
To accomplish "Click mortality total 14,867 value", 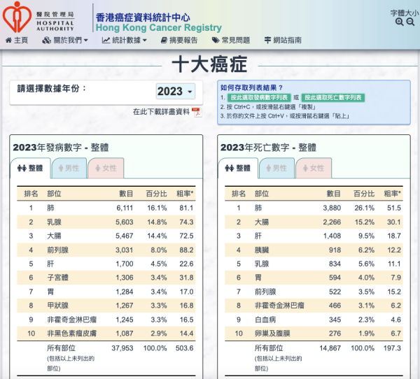I will coord(330,348).
